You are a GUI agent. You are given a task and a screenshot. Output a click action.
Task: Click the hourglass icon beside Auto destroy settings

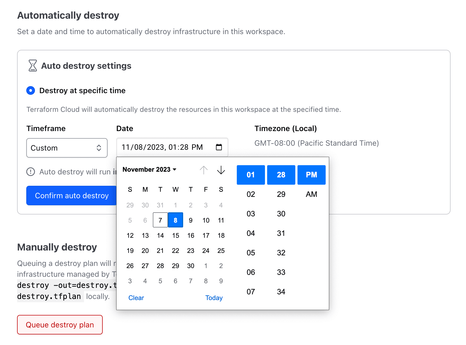tap(33, 66)
